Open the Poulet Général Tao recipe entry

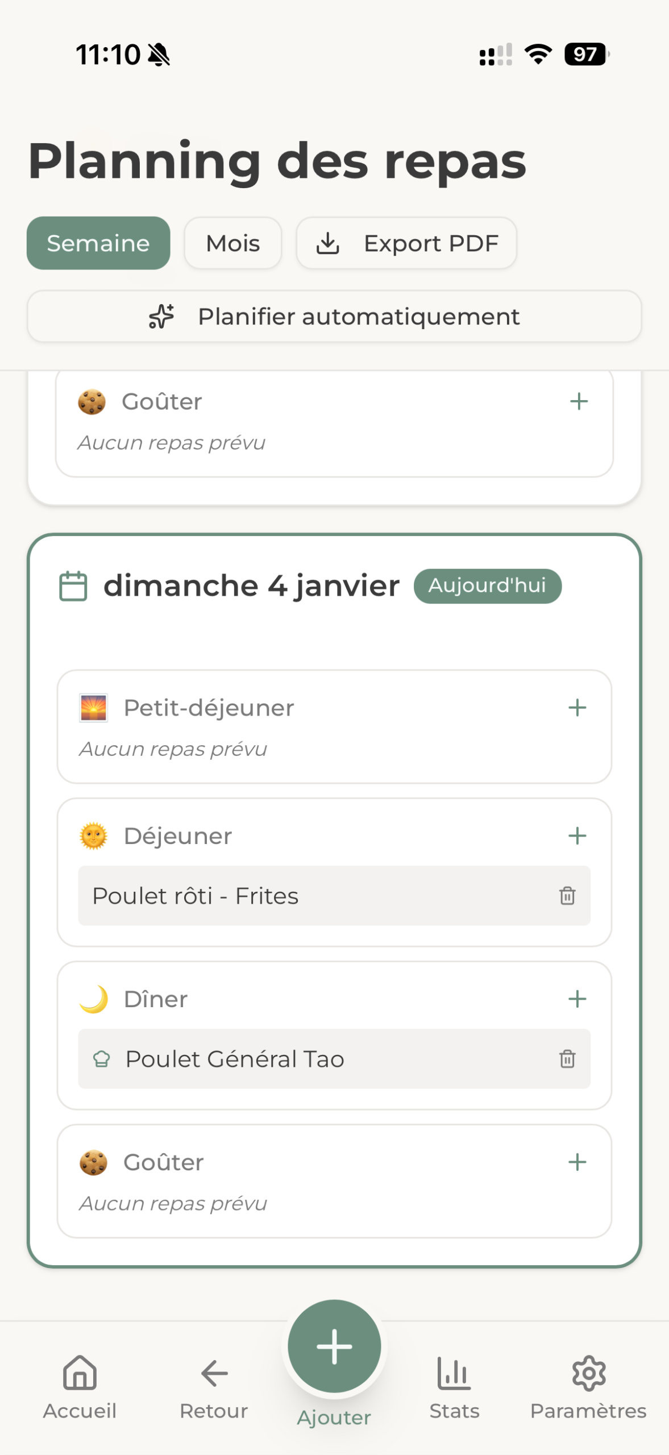[x=234, y=1059]
